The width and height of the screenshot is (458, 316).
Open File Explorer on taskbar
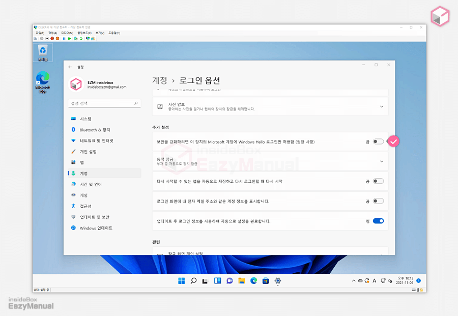242,281
